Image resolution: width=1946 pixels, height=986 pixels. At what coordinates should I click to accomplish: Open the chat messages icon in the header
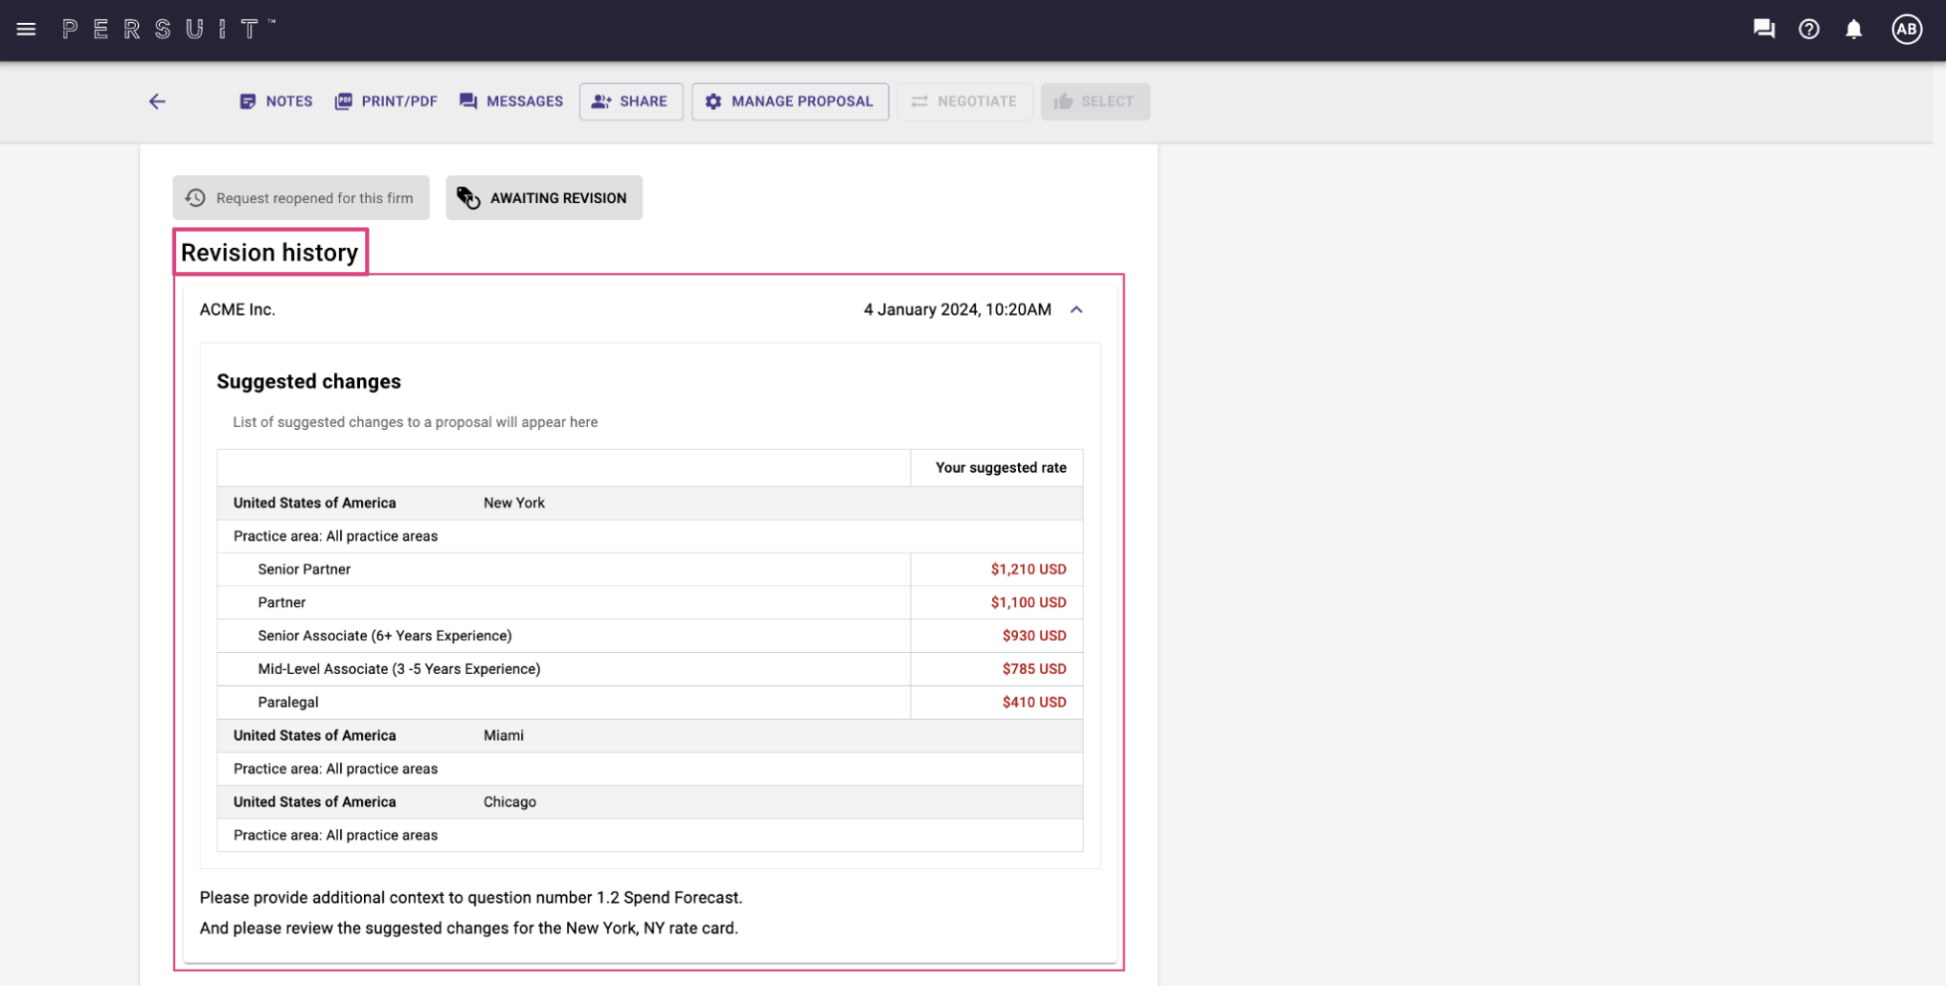point(1764,30)
